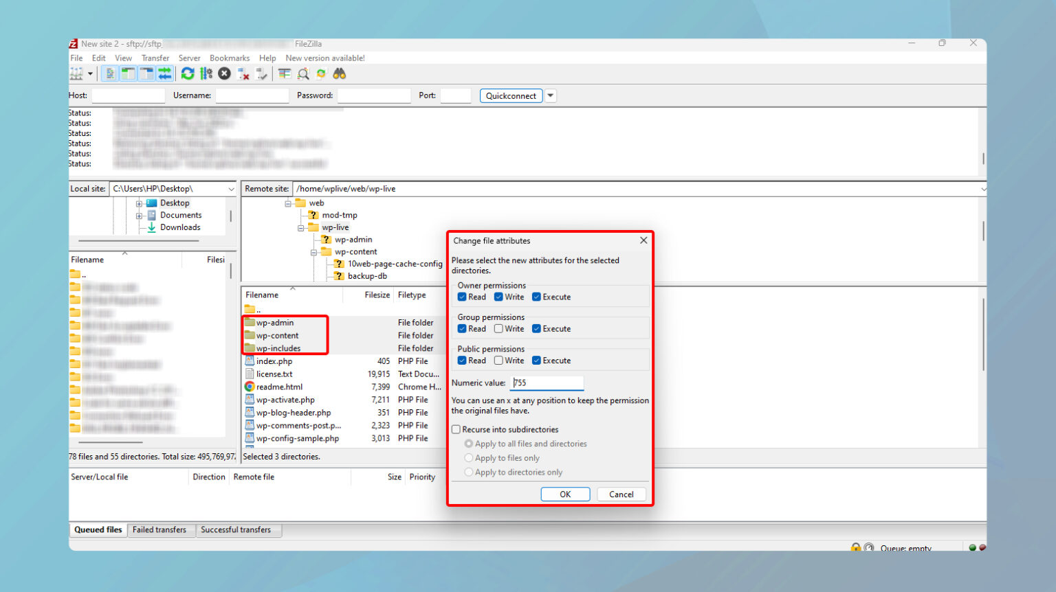Viewport: 1056px width, 592px height.
Task: Click the binoculars file search icon
Action: pyautogui.click(x=339, y=74)
